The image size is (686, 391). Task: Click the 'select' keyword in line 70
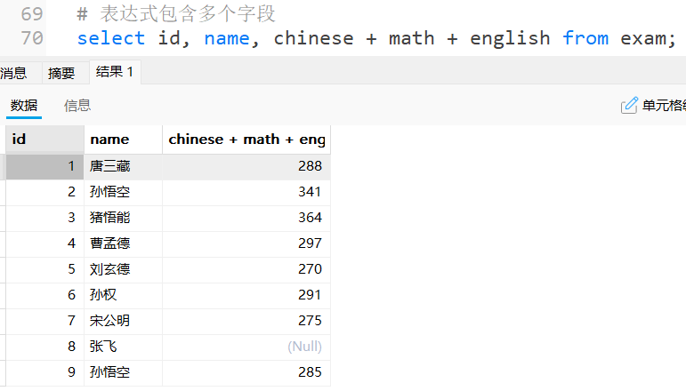click(111, 38)
